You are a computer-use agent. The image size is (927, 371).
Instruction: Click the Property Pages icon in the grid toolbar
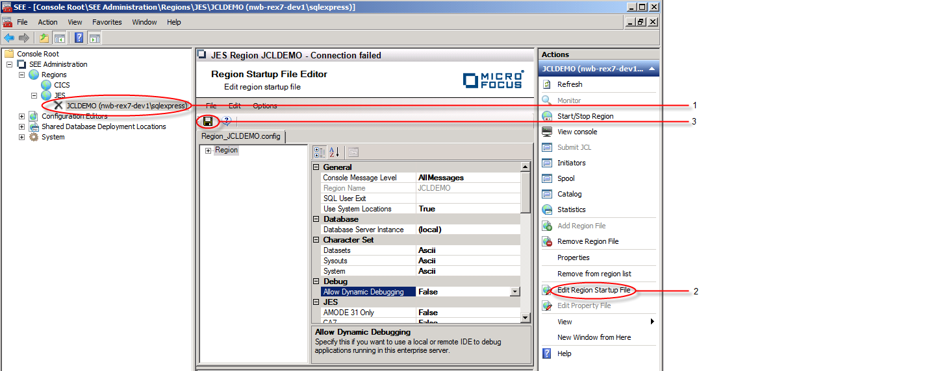coord(353,152)
